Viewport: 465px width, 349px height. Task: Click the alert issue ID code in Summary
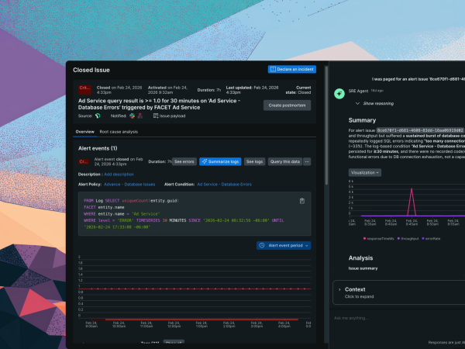click(419, 130)
